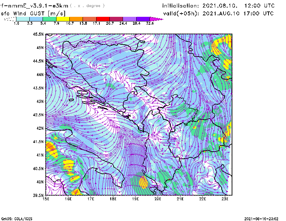Click legend value 5.4
This screenshot has height=221, width=286.
(x=43, y=23)
